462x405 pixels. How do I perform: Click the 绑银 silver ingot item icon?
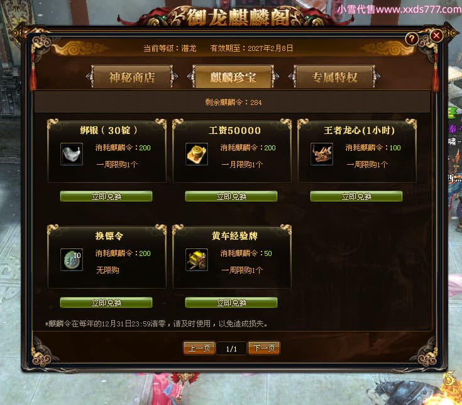72,154
